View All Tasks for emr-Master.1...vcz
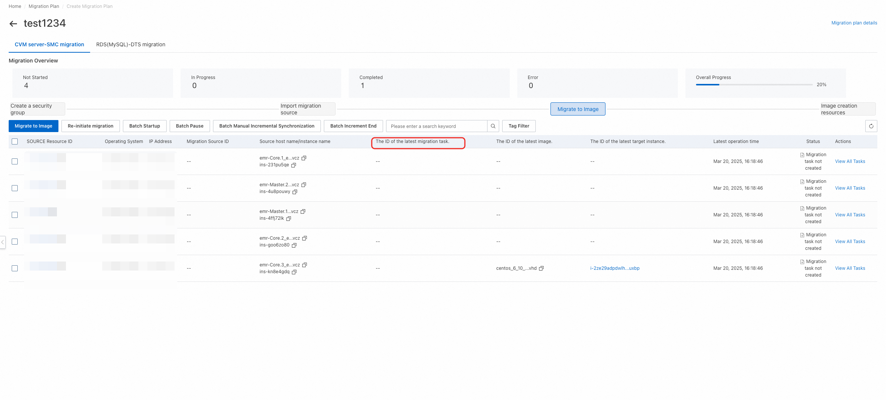 (850, 215)
